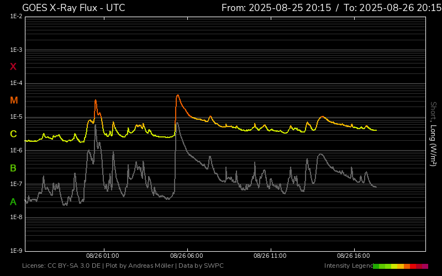This screenshot has width=442, height=276.
Task: Click the 08/26 11:00 time axis label
Action: (270, 256)
